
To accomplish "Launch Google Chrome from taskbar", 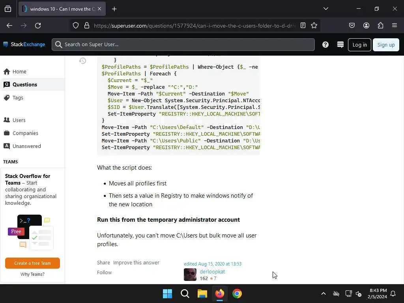I will click(x=237, y=294).
